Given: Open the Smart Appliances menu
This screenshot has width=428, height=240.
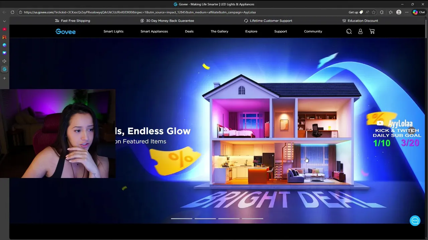Looking at the screenshot, I should (154, 31).
